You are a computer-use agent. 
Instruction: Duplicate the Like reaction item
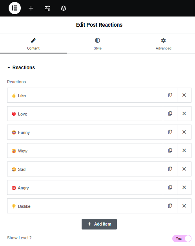pos(170,95)
